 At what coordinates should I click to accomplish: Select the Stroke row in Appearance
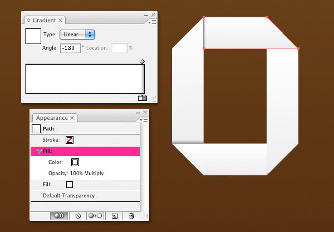click(85, 140)
